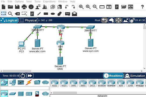Screen dimensions: 146x97
Task: Go back a level with the Back button
Action: pyautogui.click(x=104, y=20)
